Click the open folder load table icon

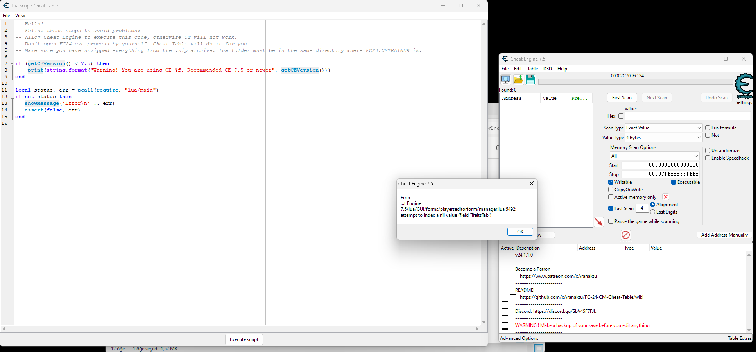(518, 80)
